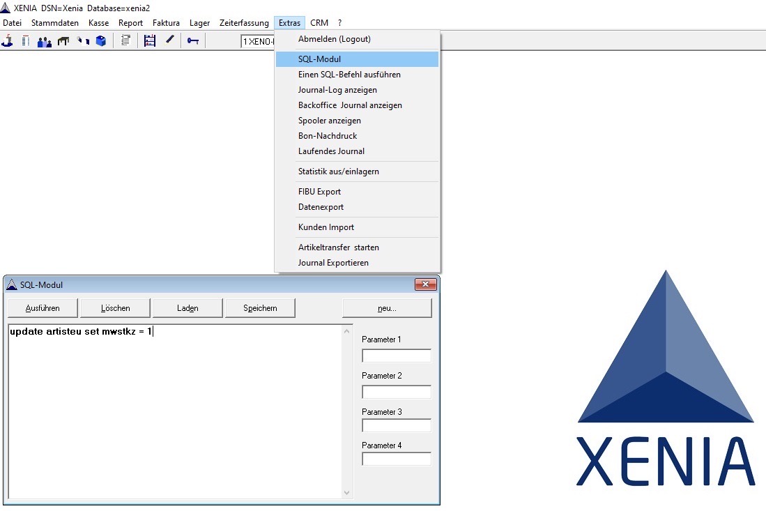
Task: Choose Datenexport from the menu
Action: point(357,207)
